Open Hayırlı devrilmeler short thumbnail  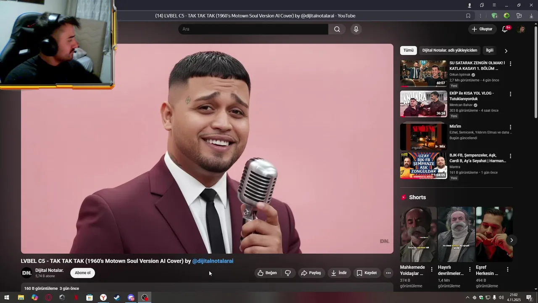tap(456, 234)
